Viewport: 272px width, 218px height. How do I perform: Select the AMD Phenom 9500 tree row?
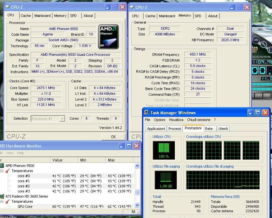coord(67,166)
